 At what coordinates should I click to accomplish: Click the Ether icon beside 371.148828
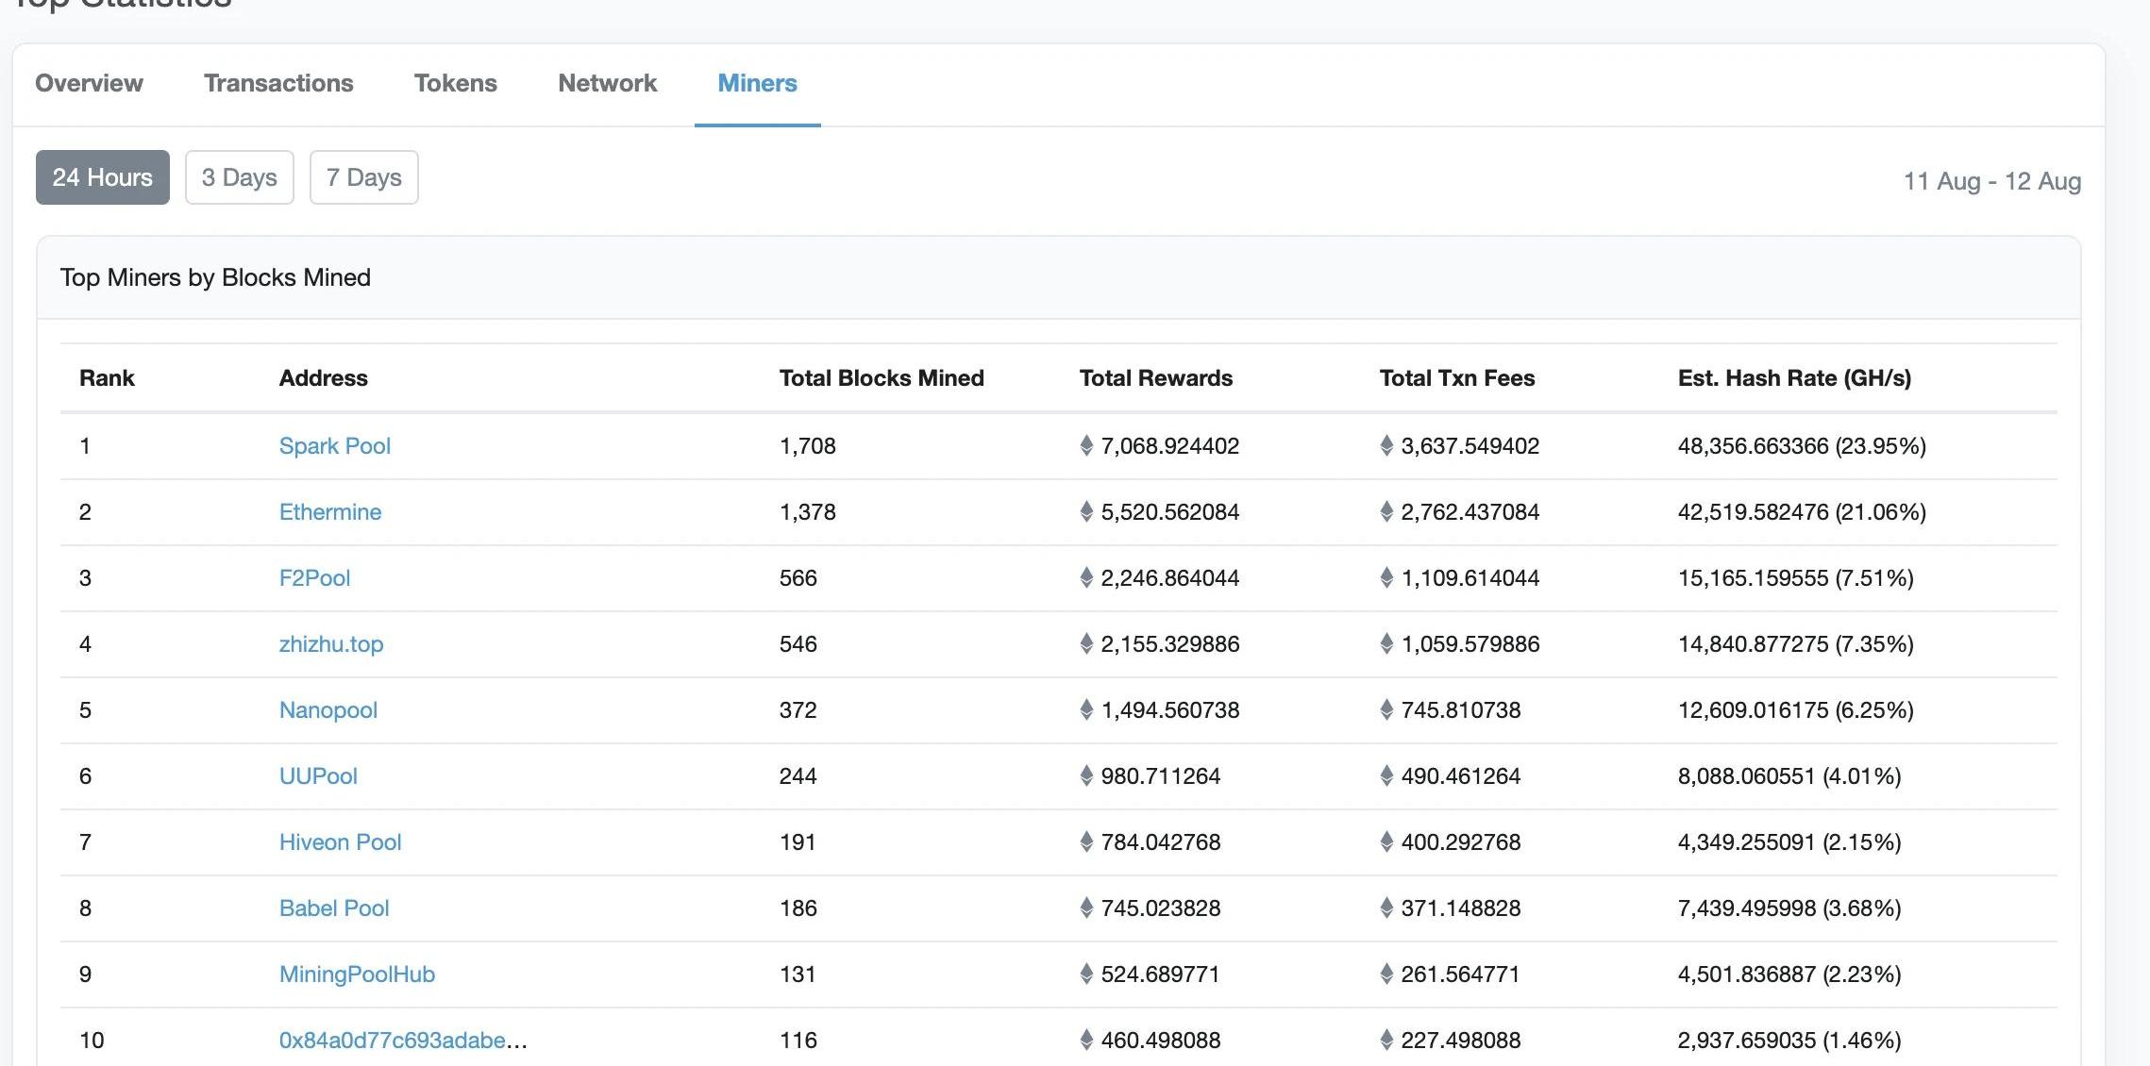tap(1386, 908)
